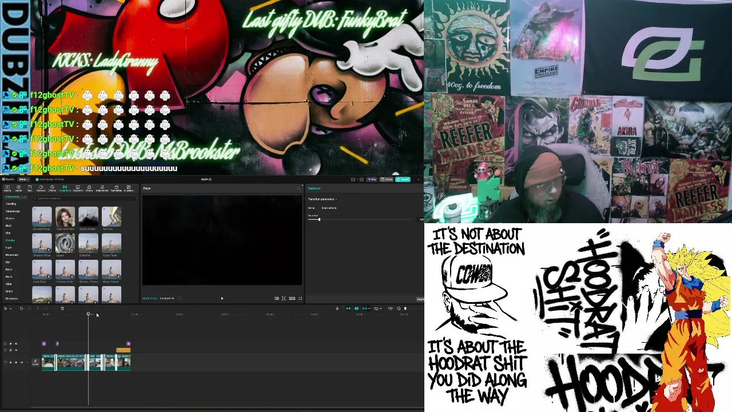This screenshot has height=412, width=732.
Task: Select the Overlay transitions category
Action: click(10, 240)
